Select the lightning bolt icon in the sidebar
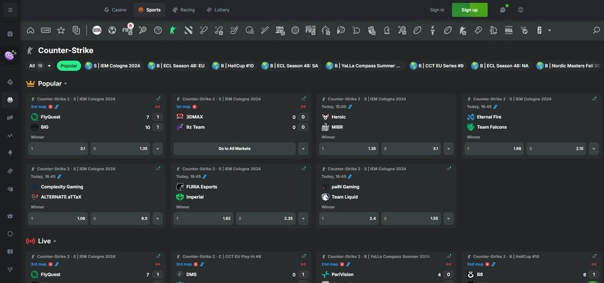Screen dimensions: 604x283 click(10, 153)
